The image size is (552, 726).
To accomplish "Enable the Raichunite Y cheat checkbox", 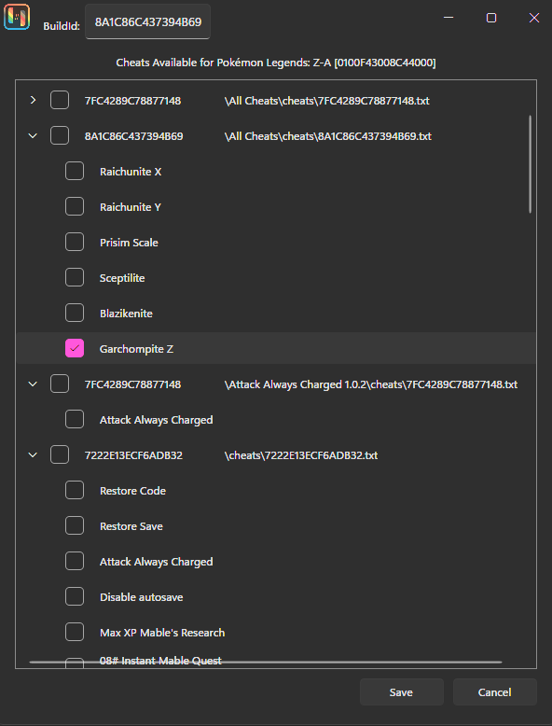I will point(75,206).
